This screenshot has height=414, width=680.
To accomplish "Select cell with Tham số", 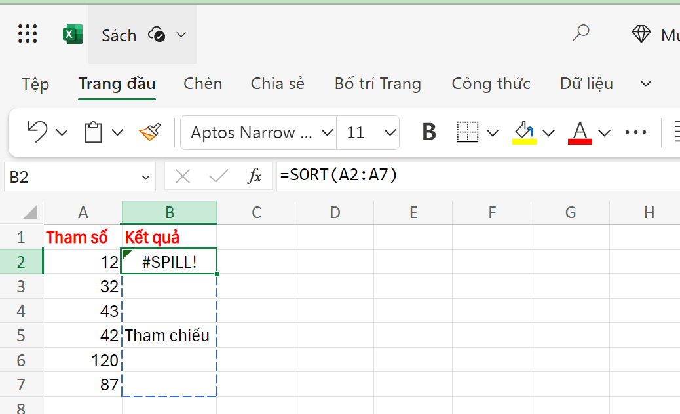I will tap(83, 237).
